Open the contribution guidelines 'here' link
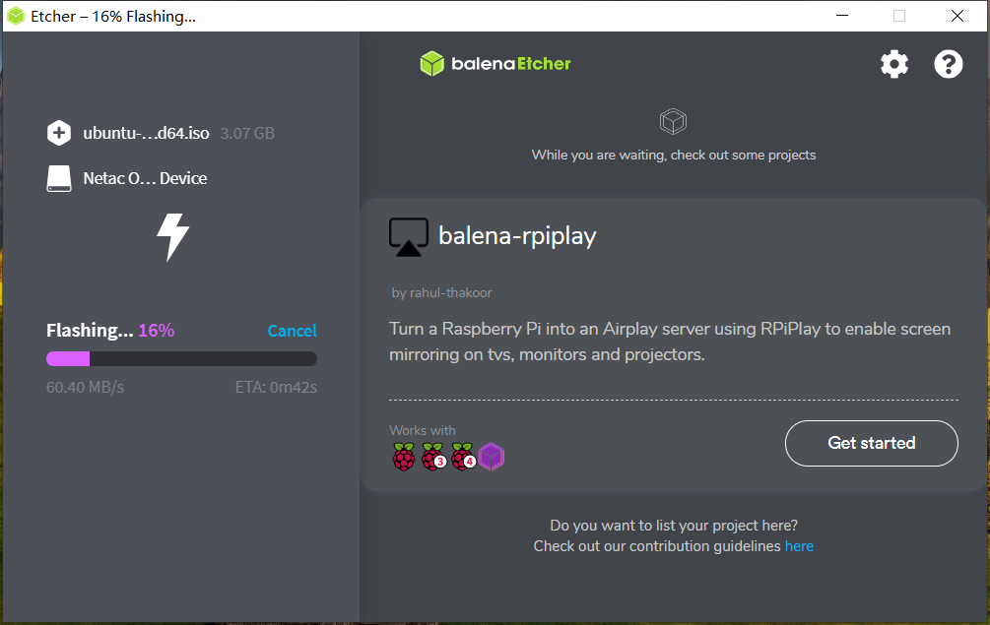 [799, 546]
